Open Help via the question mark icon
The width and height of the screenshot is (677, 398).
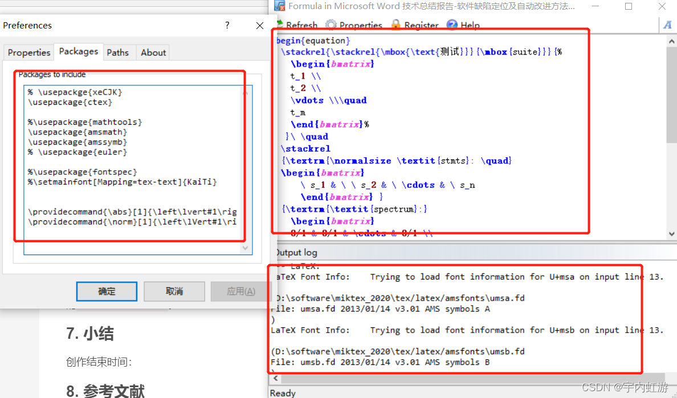click(452, 25)
